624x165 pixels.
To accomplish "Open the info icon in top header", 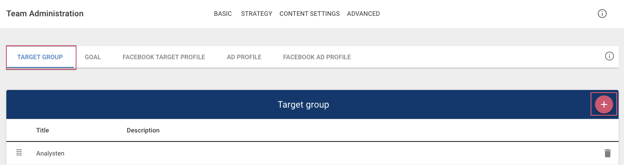I will tap(602, 14).
